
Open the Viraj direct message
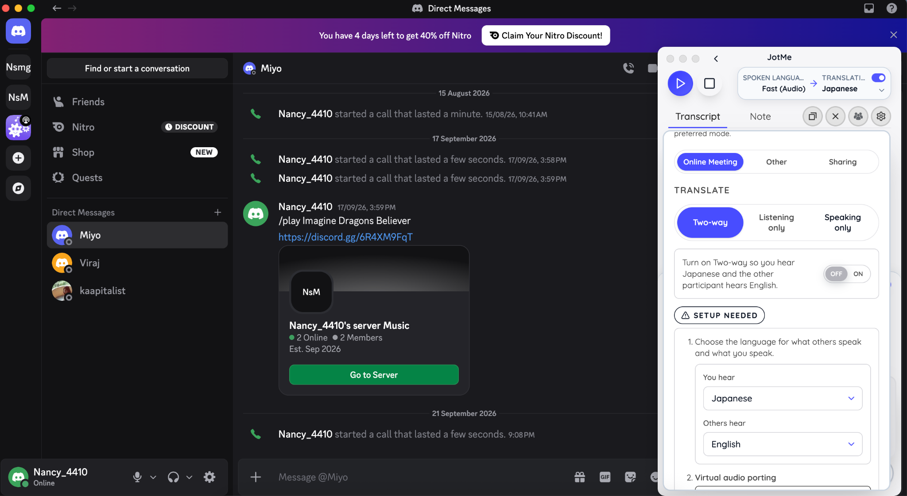click(x=137, y=263)
